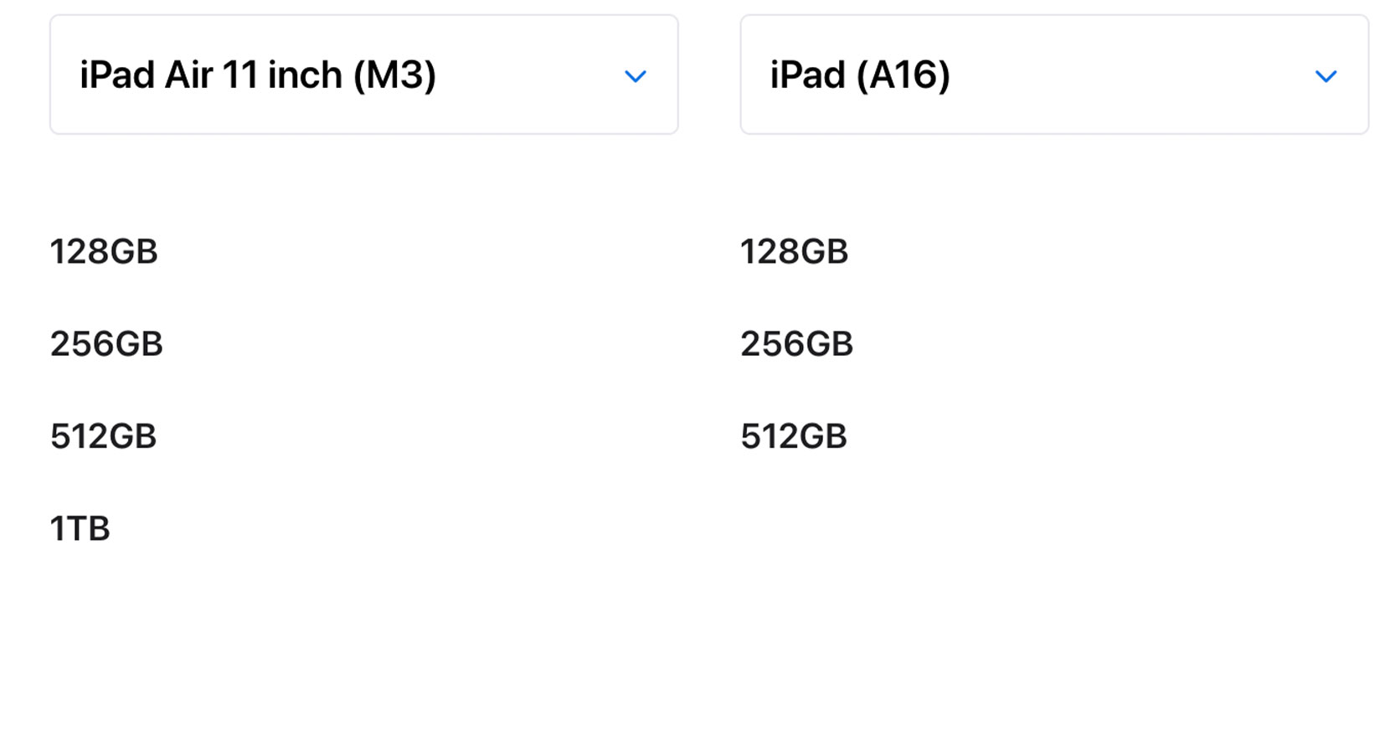Click the blue chevron beside iPad Air 11 inch
This screenshot has width=1400, height=736.
click(x=636, y=76)
